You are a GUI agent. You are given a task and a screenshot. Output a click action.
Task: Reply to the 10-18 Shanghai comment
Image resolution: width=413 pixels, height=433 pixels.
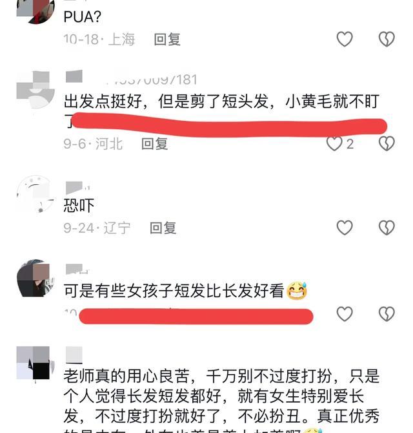167,39
